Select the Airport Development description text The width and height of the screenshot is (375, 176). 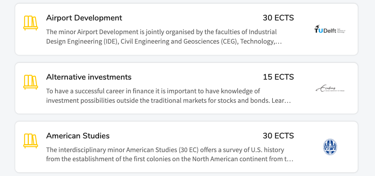coord(164,36)
